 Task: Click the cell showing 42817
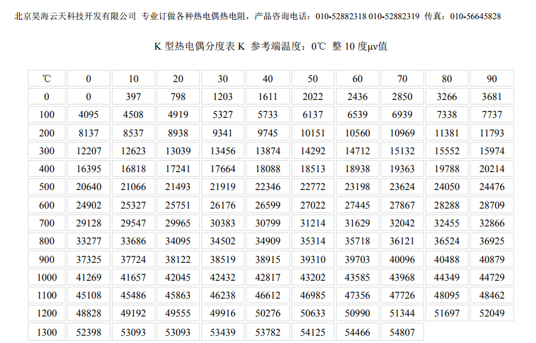267,277
